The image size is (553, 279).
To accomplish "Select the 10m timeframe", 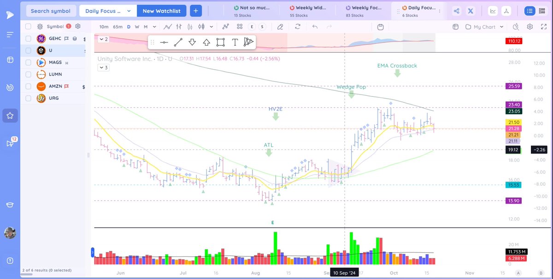I will pos(104,27).
